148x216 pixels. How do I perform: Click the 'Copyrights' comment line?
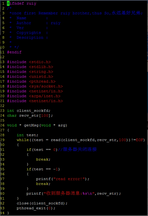(29, 33)
